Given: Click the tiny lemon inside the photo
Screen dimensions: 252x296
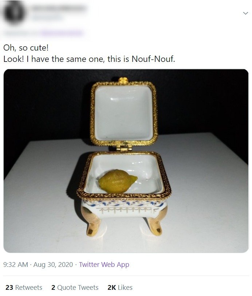Looking at the screenshot, I should 118,181.
